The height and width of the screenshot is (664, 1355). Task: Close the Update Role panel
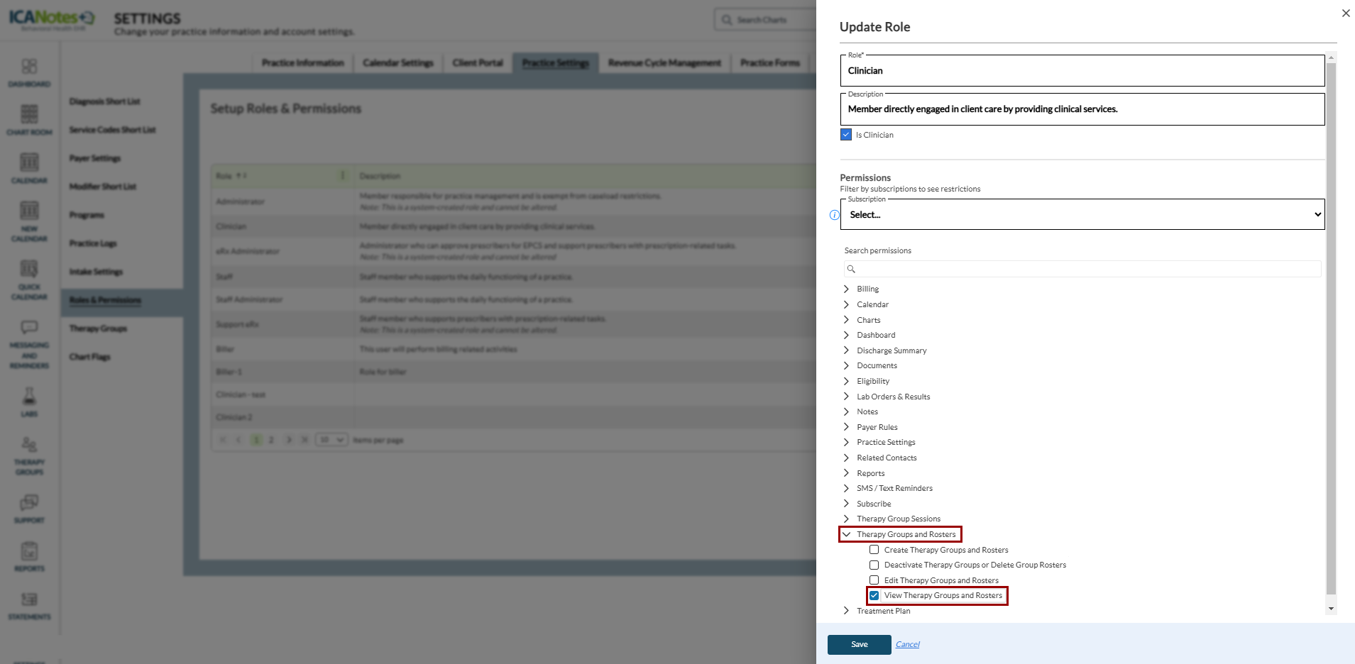coord(1345,13)
